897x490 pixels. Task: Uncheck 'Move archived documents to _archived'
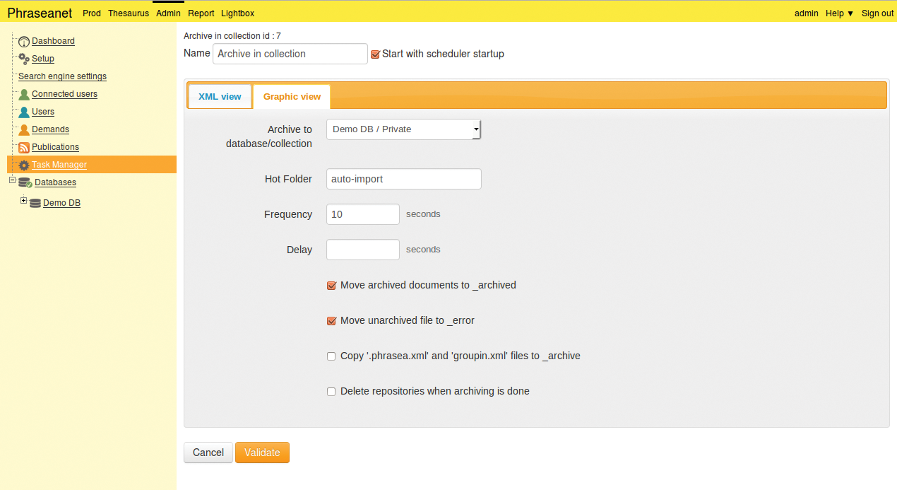pos(331,285)
